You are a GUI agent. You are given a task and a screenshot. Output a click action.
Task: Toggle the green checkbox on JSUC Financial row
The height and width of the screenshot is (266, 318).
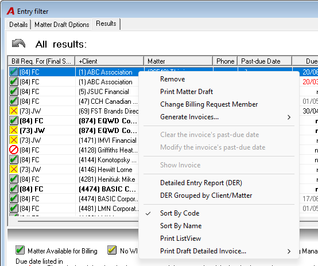point(14,92)
